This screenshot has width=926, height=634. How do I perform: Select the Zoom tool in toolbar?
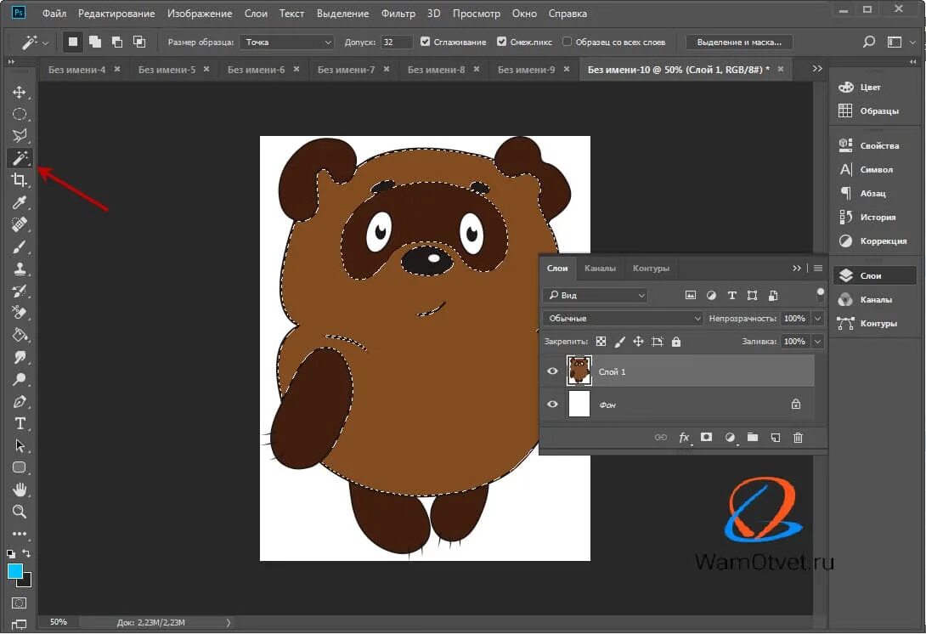tap(20, 512)
